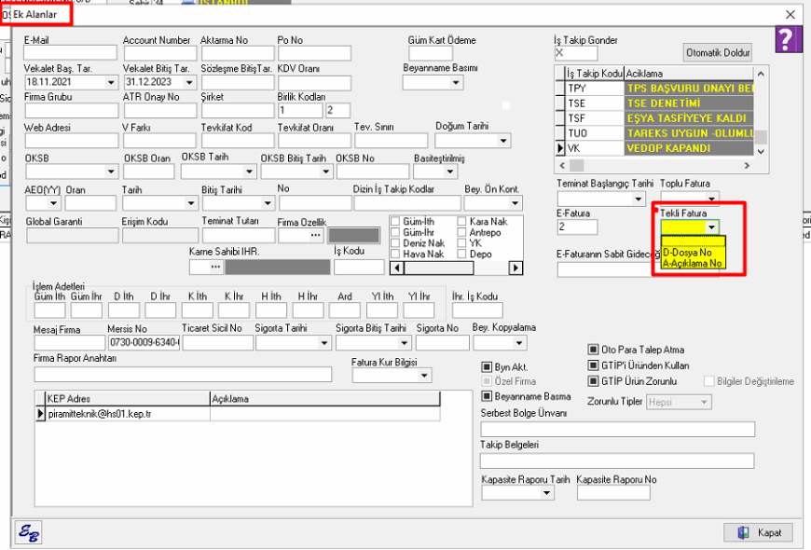This screenshot has height=550, width=811.
Task: Select A-Açıklama No from the Tekli Fatura list
Action: pyautogui.click(x=692, y=264)
